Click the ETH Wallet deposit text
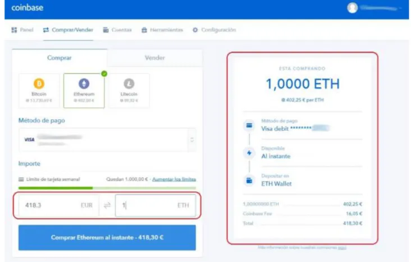This screenshot has height=262, width=411. (276, 184)
